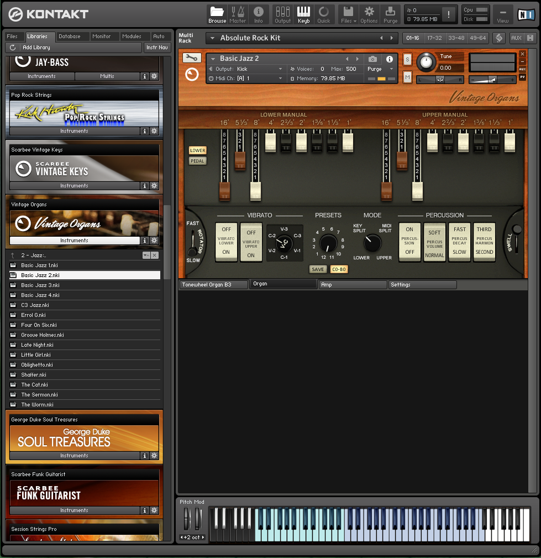The width and height of the screenshot is (541, 558).
Task: Open Scarbee Funk Guitarist settings gear
Action: [154, 510]
